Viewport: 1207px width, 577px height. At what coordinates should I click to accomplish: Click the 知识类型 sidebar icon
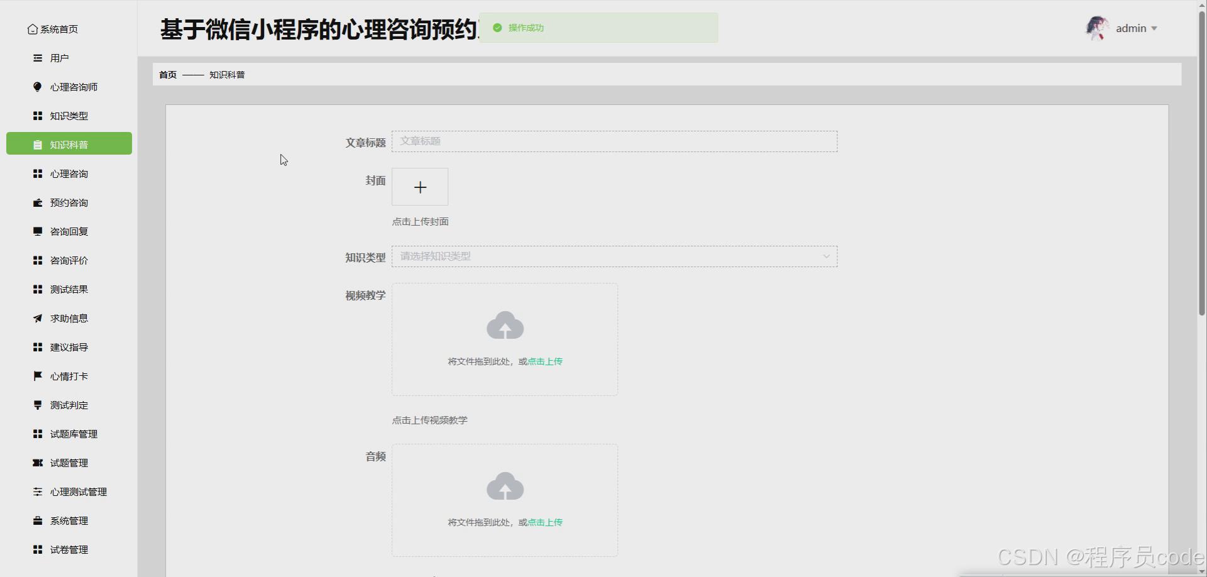pos(37,116)
